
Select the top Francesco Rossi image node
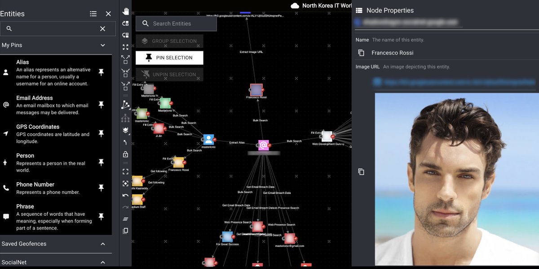point(256,90)
